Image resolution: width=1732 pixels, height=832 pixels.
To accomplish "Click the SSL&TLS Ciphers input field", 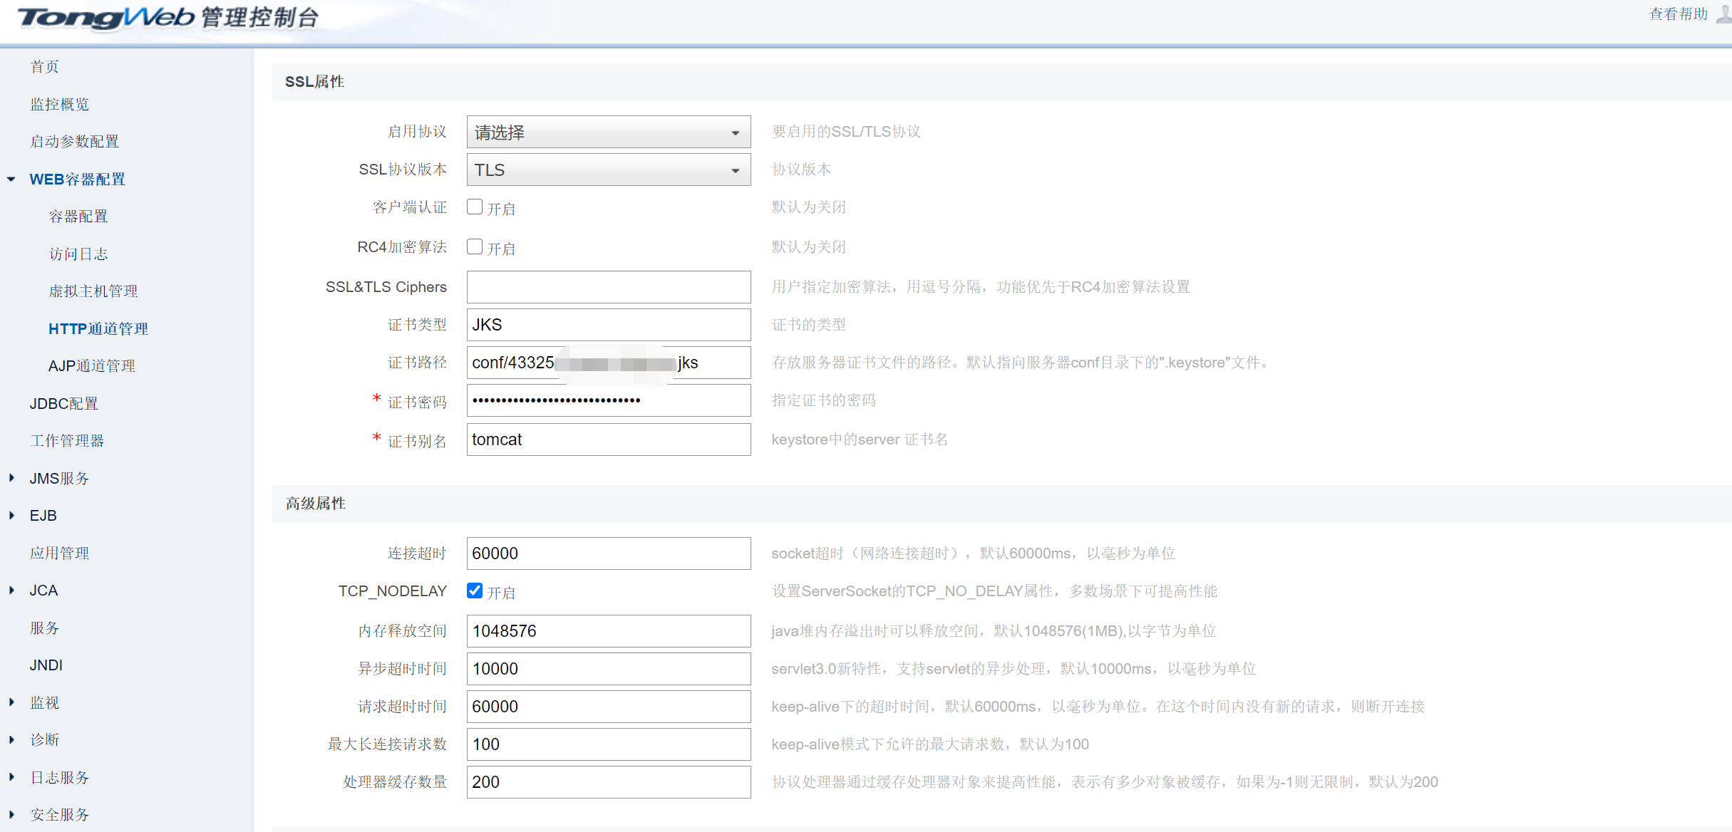I will (x=607, y=287).
